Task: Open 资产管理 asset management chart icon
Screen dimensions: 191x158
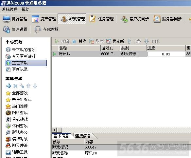Action: (35, 19)
